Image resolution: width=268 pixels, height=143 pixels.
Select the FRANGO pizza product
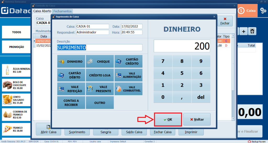(16, 129)
